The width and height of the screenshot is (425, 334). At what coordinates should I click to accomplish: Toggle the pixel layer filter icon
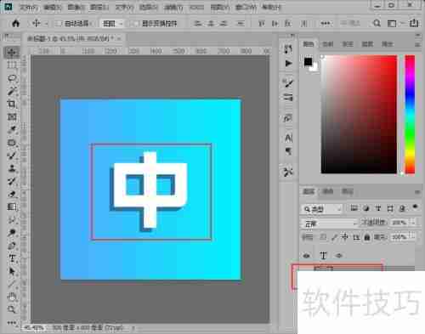tap(354, 208)
